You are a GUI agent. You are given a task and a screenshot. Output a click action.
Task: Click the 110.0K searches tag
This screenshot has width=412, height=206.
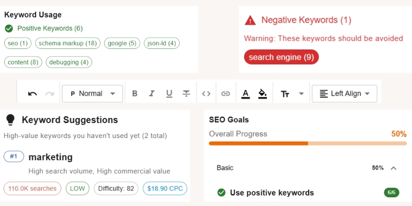(32, 188)
